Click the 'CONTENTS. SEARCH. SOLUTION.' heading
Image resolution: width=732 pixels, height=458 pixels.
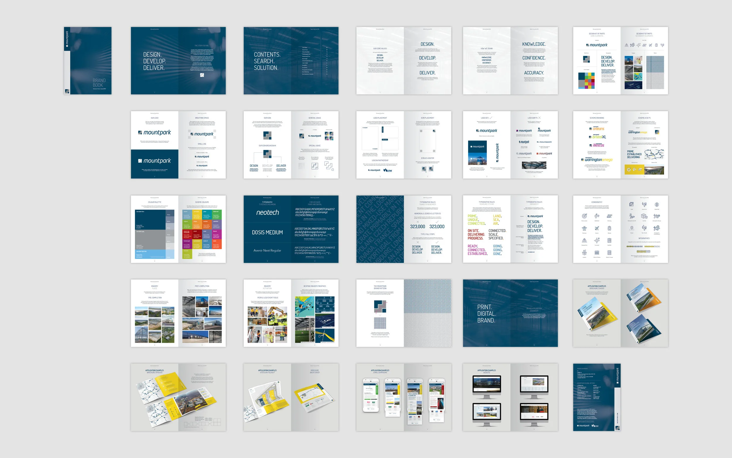[x=267, y=61]
